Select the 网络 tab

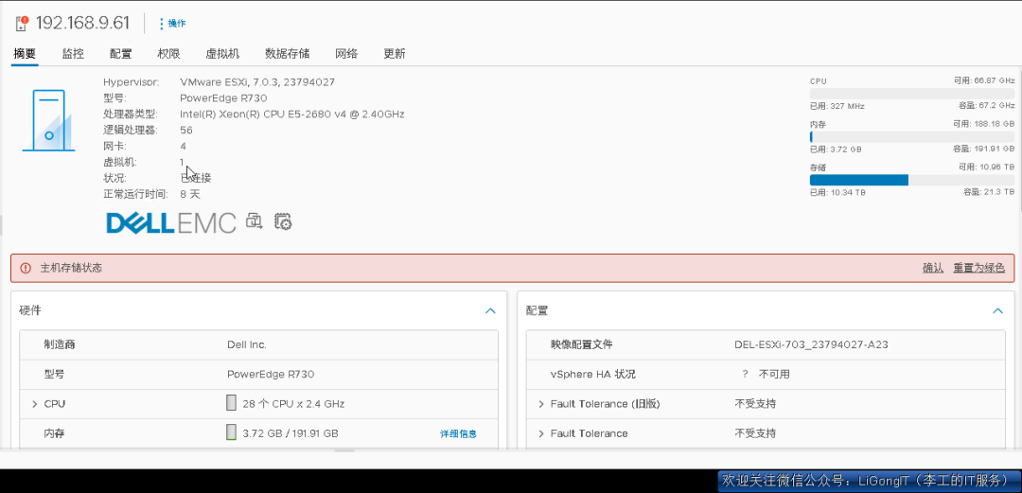[x=346, y=54]
